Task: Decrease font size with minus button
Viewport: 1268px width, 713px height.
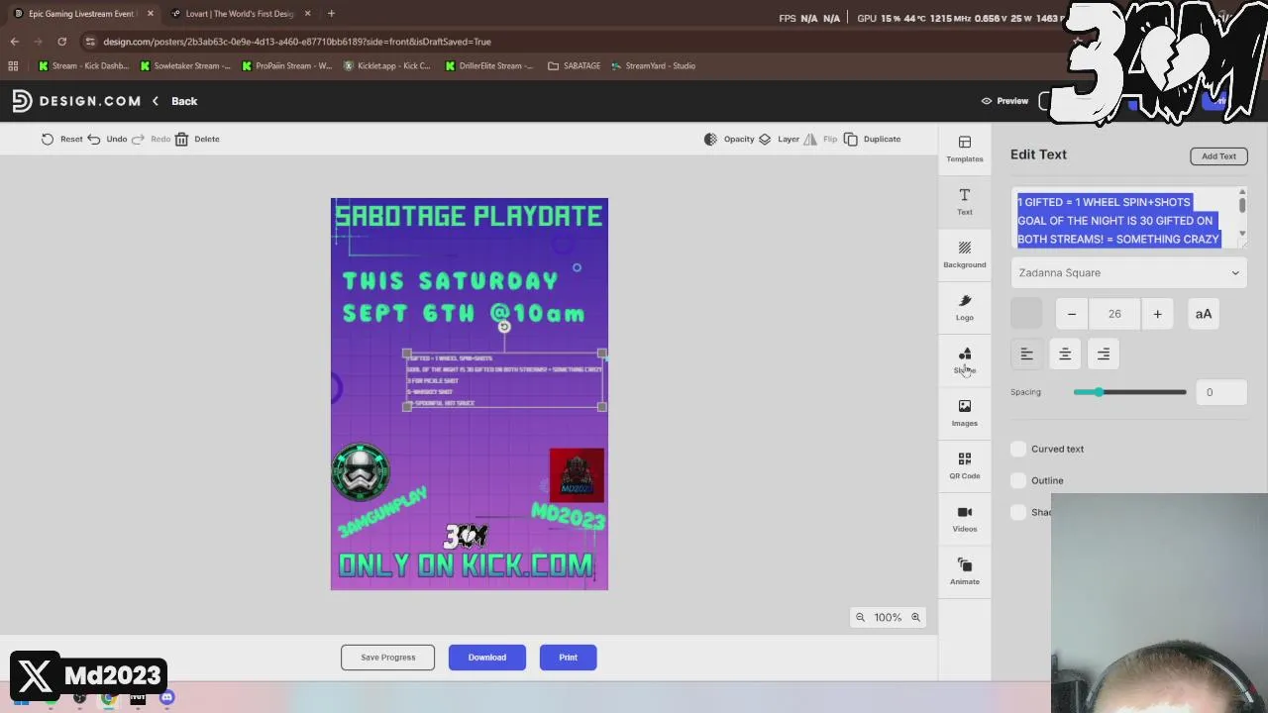Action: (x=1072, y=314)
